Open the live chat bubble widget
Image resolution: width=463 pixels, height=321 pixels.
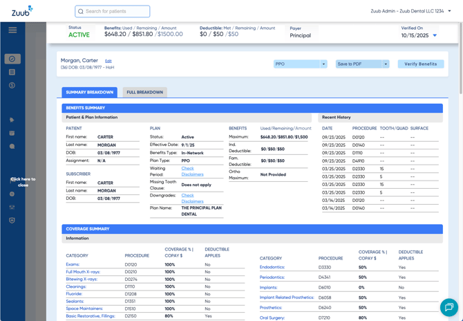click(448, 306)
